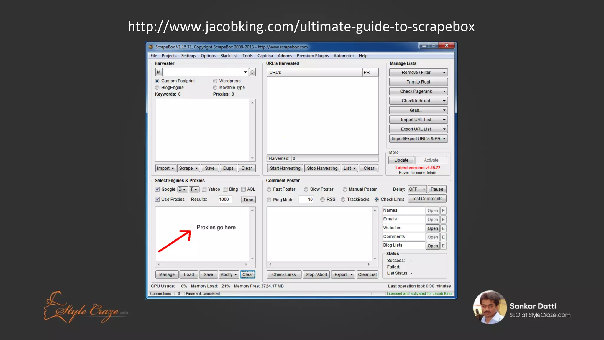Open Google D dropdown
The width and height of the screenshot is (604, 340).
point(182,189)
